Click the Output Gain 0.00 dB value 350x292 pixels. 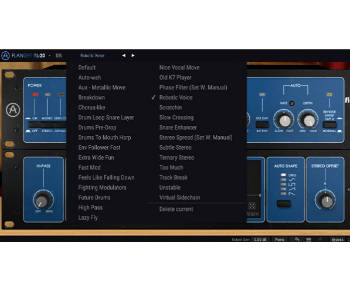(x=260, y=240)
